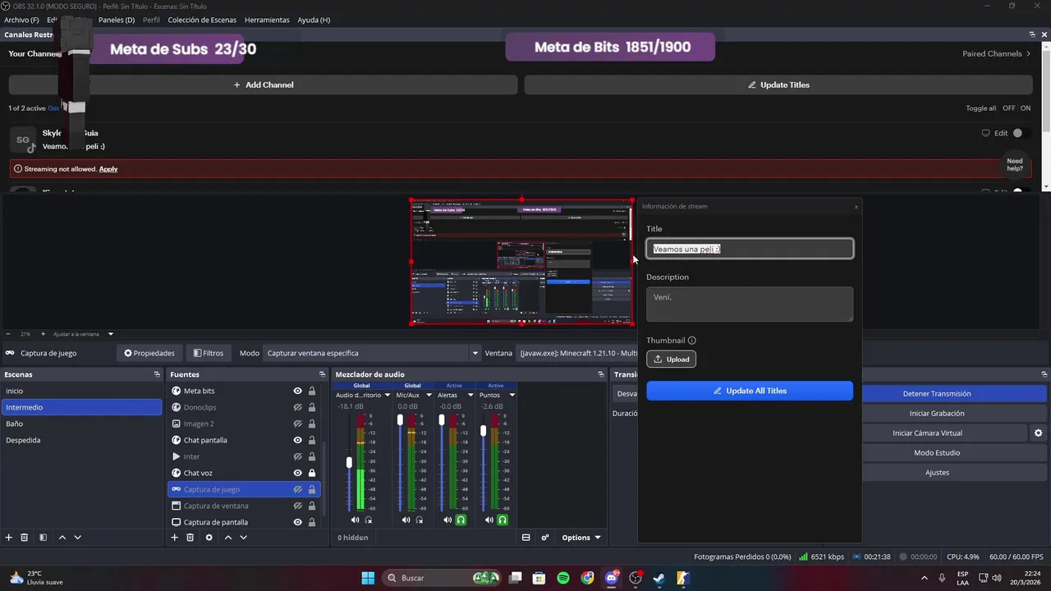Open scene filters icon in Escenas
The image size is (1051, 591).
click(x=43, y=538)
